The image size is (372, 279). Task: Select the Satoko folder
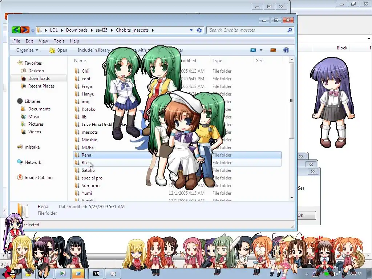point(88,170)
